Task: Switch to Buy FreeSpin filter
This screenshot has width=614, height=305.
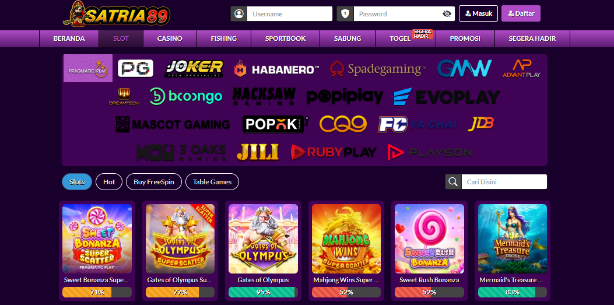Action: coord(154,182)
